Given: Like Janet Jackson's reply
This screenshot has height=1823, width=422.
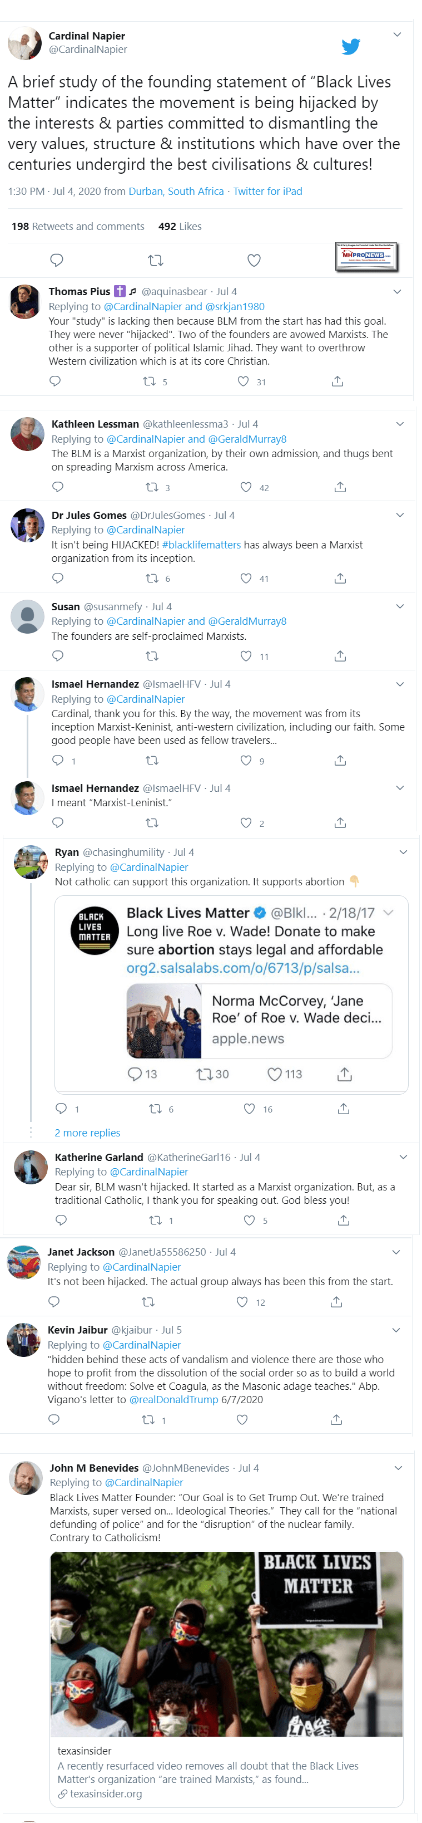Looking at the screenshot, I should [242, 1302].
